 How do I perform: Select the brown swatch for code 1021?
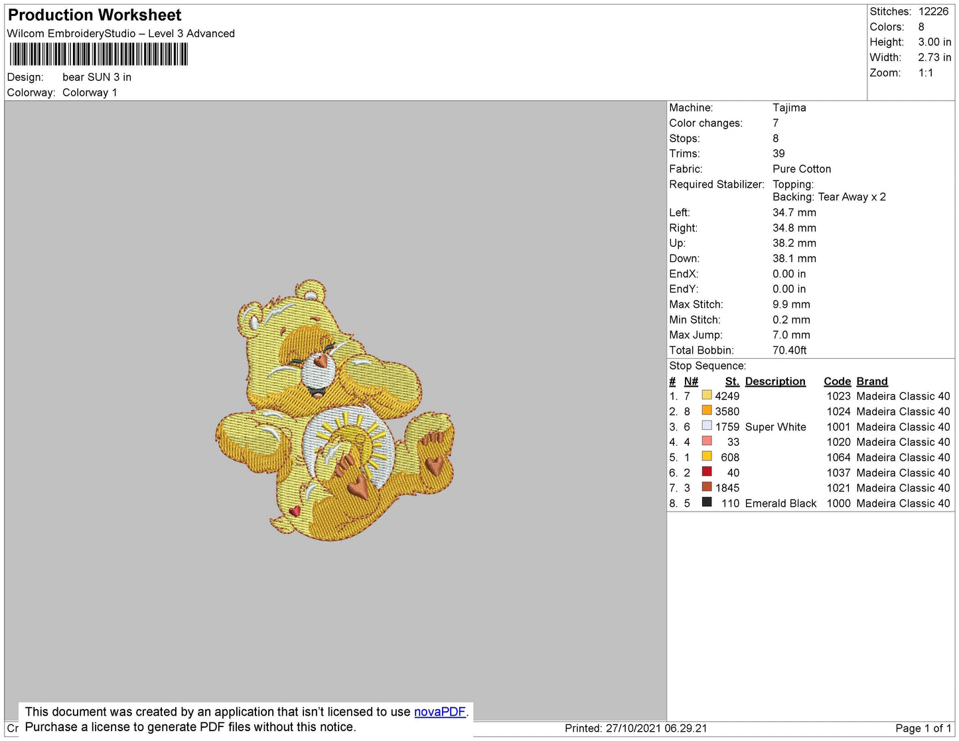point(707,487)
